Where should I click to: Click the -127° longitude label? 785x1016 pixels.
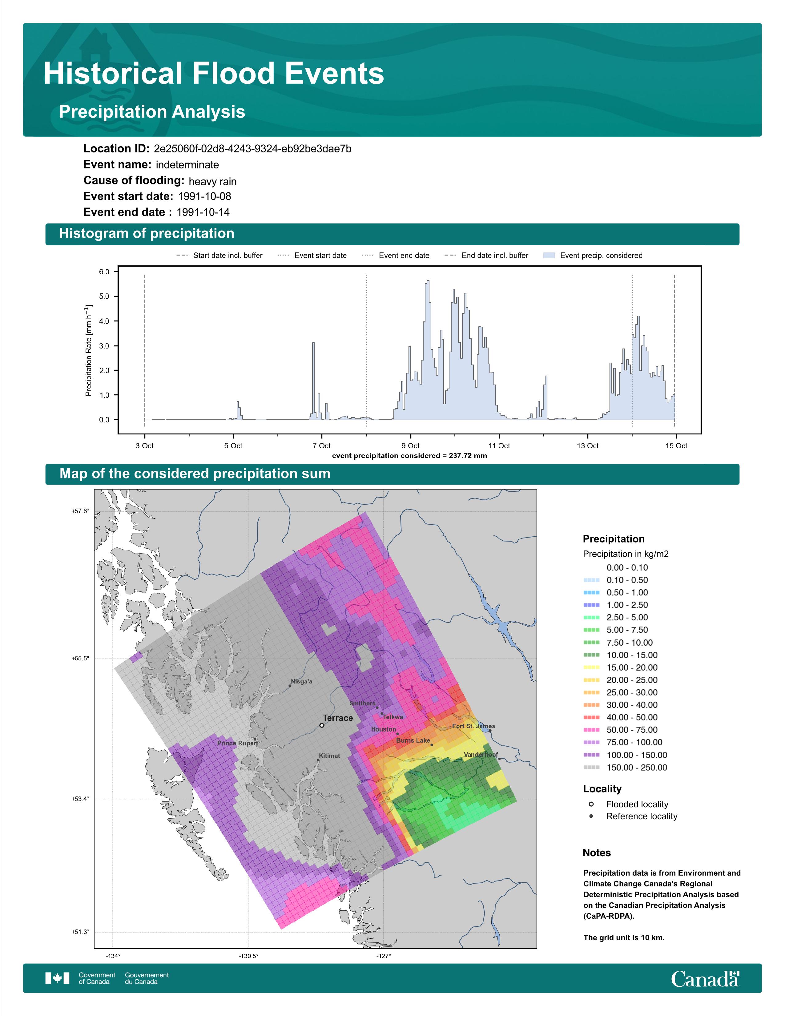[x=384, y=956]
